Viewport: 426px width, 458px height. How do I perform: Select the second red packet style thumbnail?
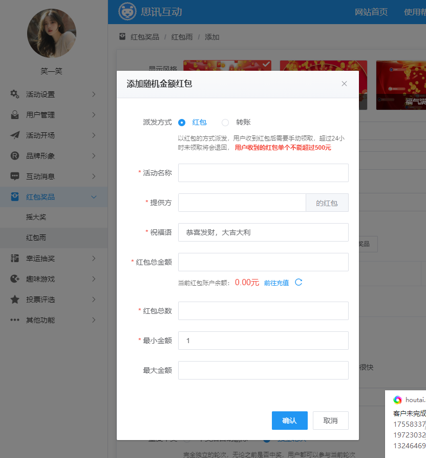(x=324, y=66)
